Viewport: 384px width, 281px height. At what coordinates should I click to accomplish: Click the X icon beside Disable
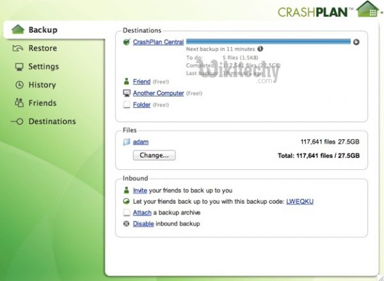tap(126, 224)
